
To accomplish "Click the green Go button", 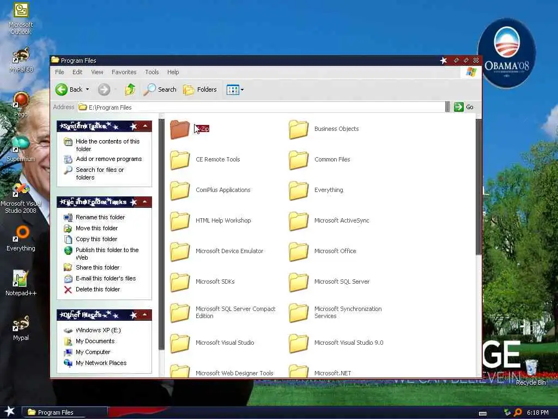I will 464,107.
